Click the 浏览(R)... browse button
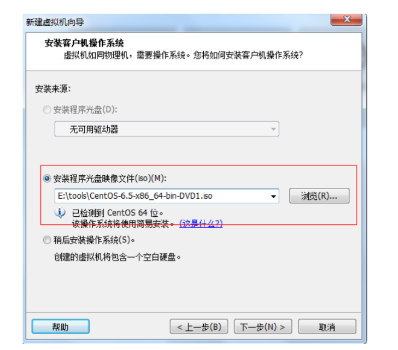Screen dimensions: 398x350 [x=319, y=196]
